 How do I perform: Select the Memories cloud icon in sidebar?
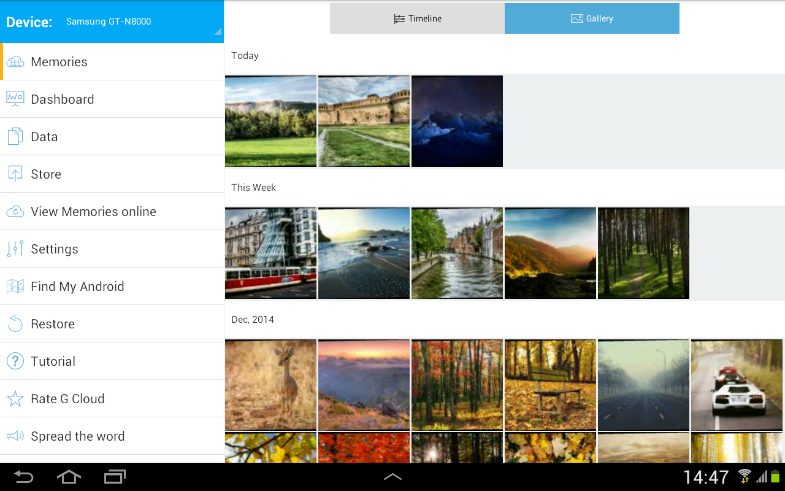pyautogui.click(x=15, y=61)
